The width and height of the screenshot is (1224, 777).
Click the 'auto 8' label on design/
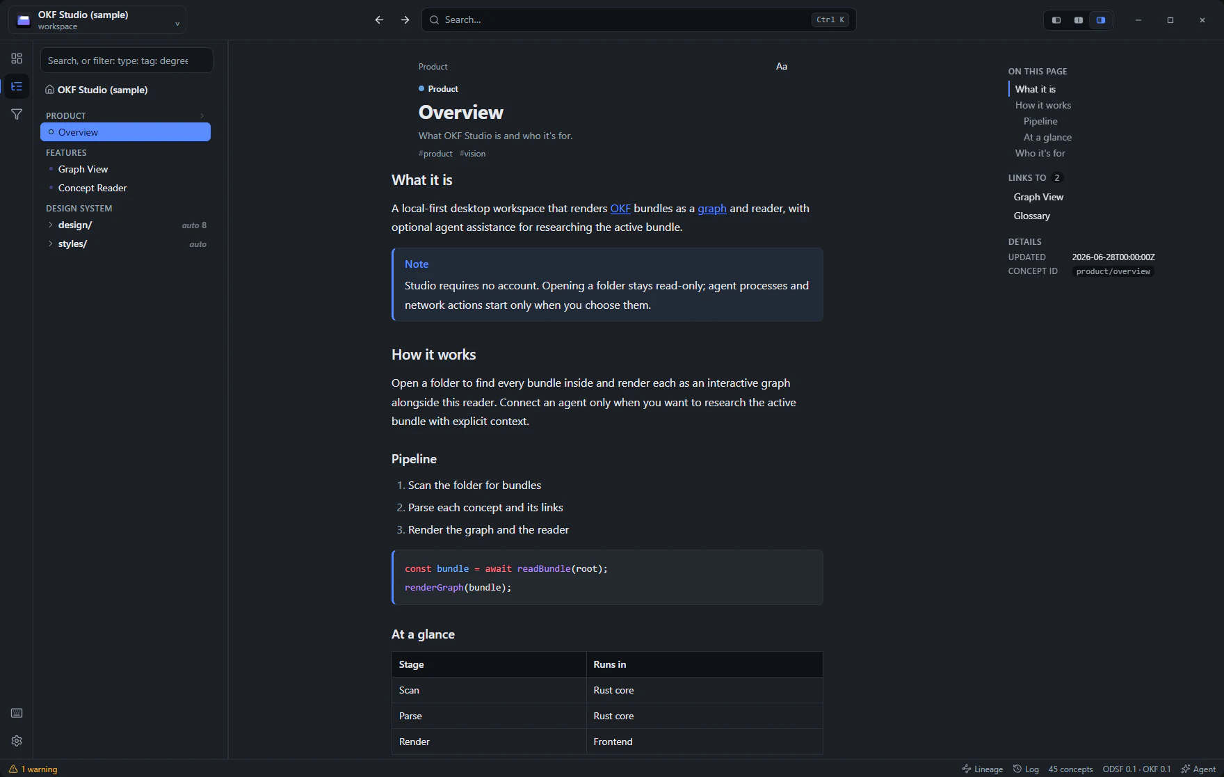[194, 225]
